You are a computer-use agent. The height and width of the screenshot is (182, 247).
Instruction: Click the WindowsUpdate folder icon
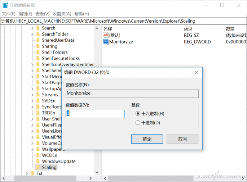(x=38, y=161)
